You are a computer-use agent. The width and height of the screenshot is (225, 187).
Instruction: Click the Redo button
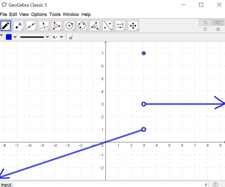[x=218, y=22]
